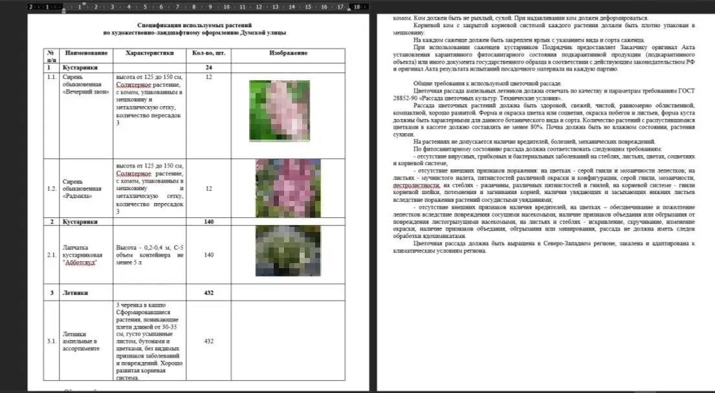Click the line 'На растениях не допускается наличие вредителей'

[534, 142]
